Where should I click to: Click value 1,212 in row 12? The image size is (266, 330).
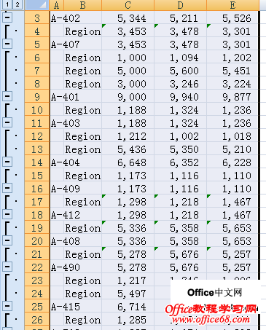pyautogui.click(x=128, y=136)
